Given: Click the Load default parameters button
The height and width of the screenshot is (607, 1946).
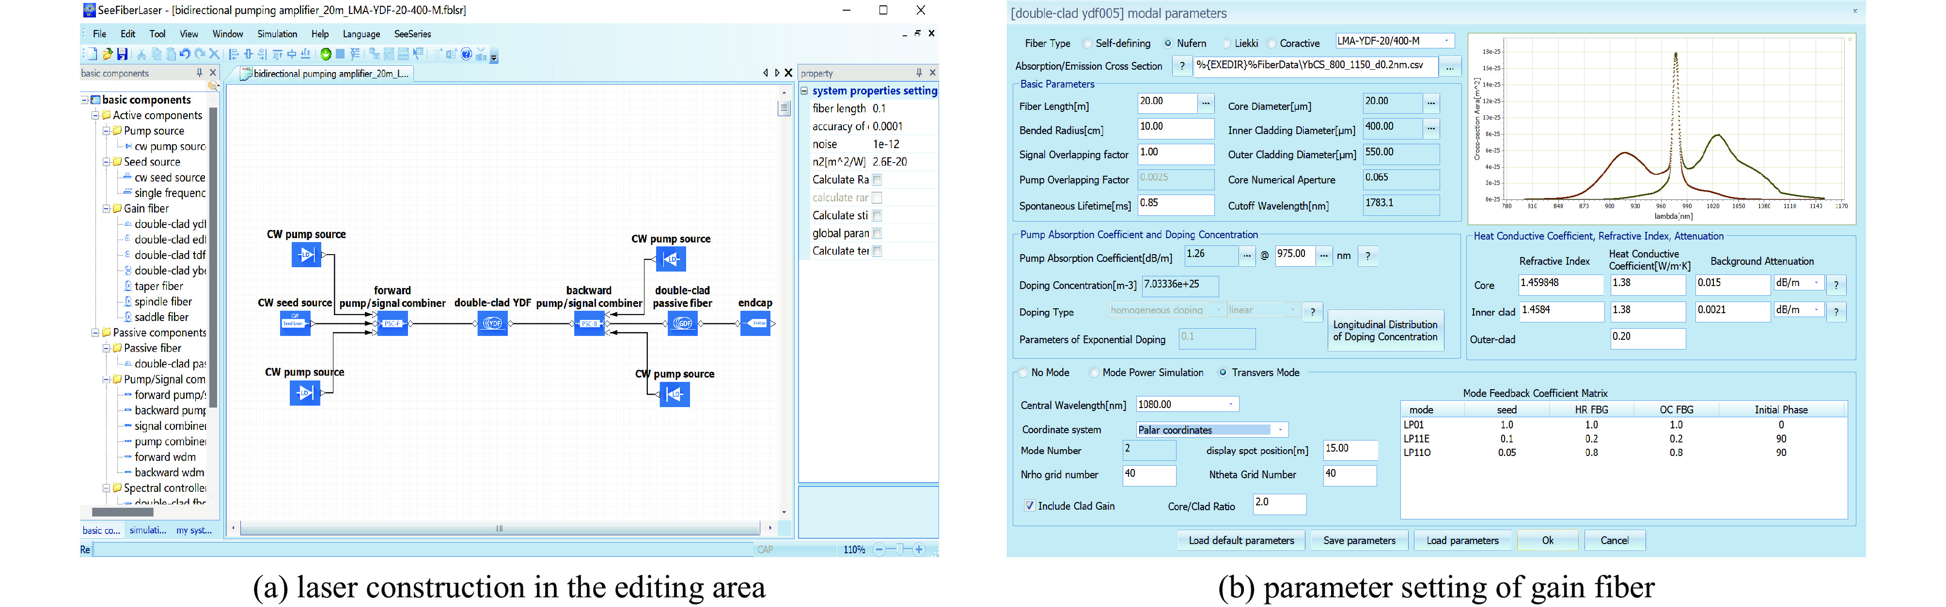Looking at the screenshot, I should tap(1241, 541).
